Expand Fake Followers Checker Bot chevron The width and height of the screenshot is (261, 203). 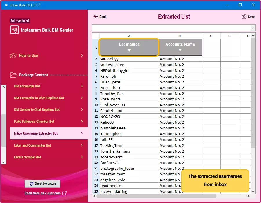82,121
